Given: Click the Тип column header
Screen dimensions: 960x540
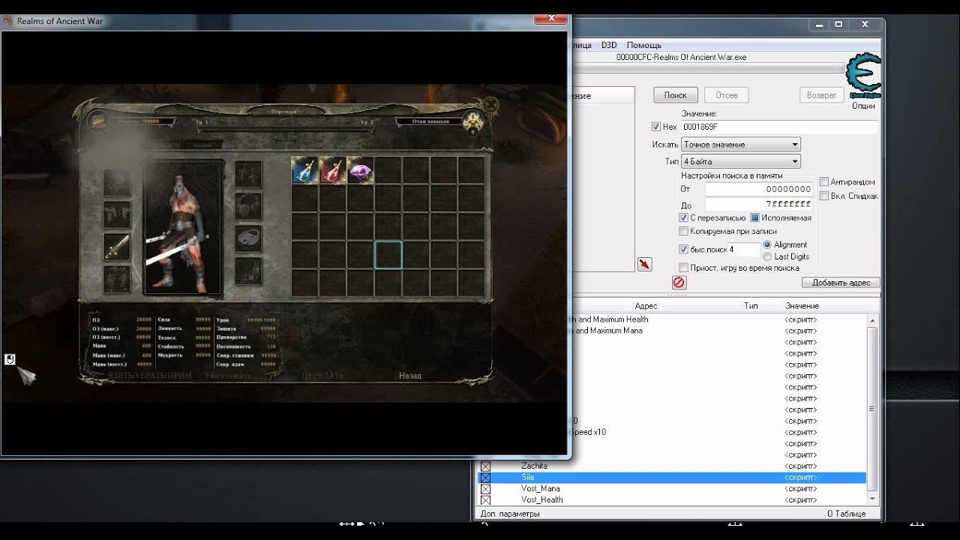Looking at the screenshot, I should 751,306.
